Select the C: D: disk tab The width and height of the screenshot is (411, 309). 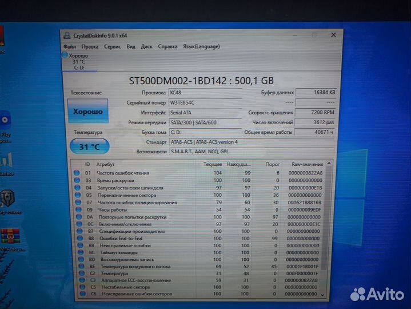[x=79, y=62]
